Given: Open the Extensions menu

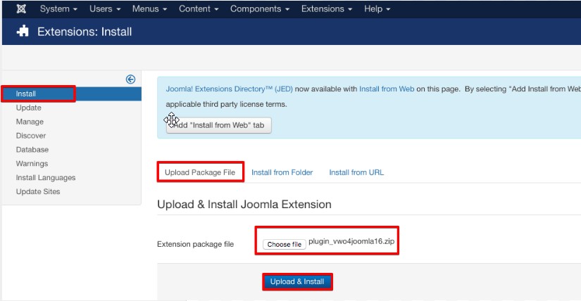Looking at the screenshot, I should [x=327, y=9].
